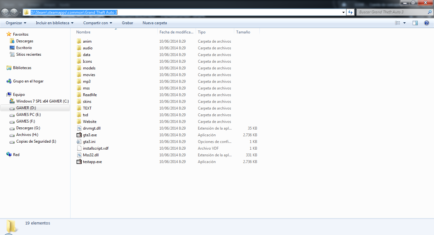This screenshot has width=434, height=235.
Task: Open the address bar history dropdown
Action: point(343,12)
